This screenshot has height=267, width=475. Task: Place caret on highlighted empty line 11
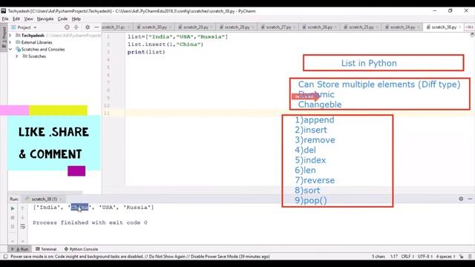(x=298, y=113)
